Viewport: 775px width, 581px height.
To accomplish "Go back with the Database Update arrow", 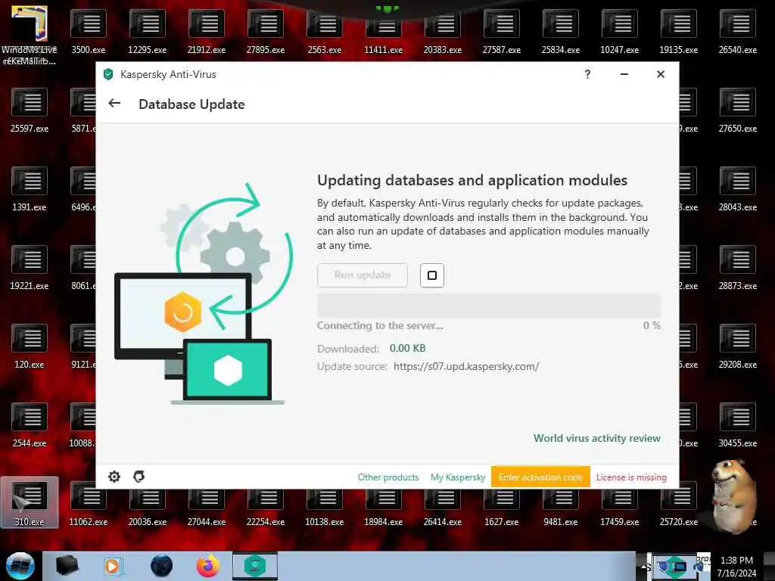I will pos(114,103).
